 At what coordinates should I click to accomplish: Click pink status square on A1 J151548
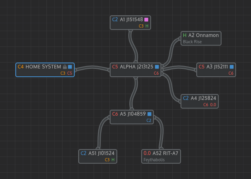pyautogui.click(x=146, y=20)
